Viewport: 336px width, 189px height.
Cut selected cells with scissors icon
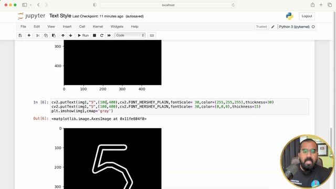(38, 35)
